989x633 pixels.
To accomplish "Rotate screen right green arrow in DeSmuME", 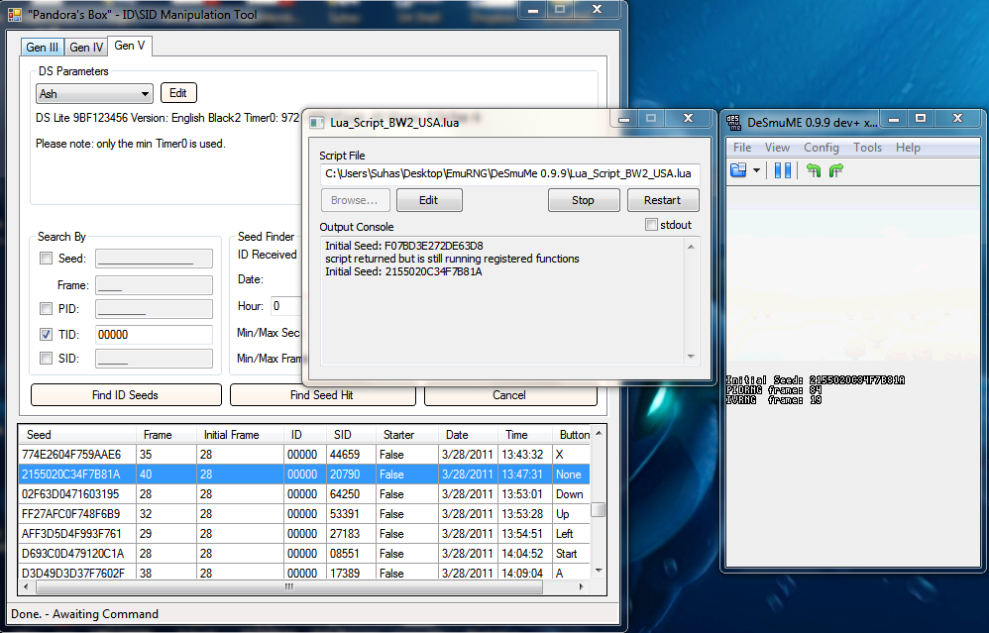I will pos(836,170).
